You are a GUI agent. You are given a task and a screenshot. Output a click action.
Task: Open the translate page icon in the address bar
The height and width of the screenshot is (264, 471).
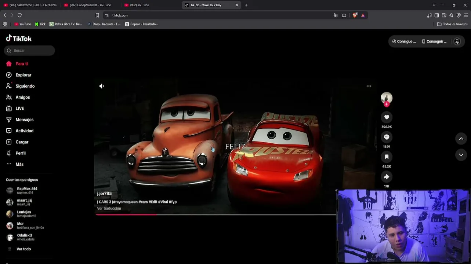coord(335,15)
